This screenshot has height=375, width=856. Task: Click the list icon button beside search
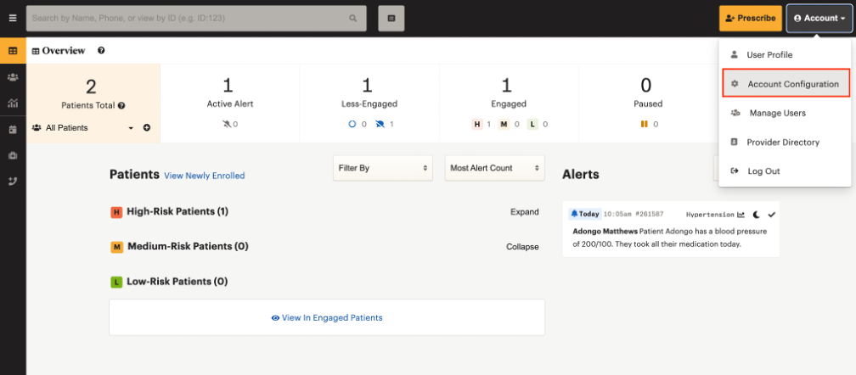(391, 18)
